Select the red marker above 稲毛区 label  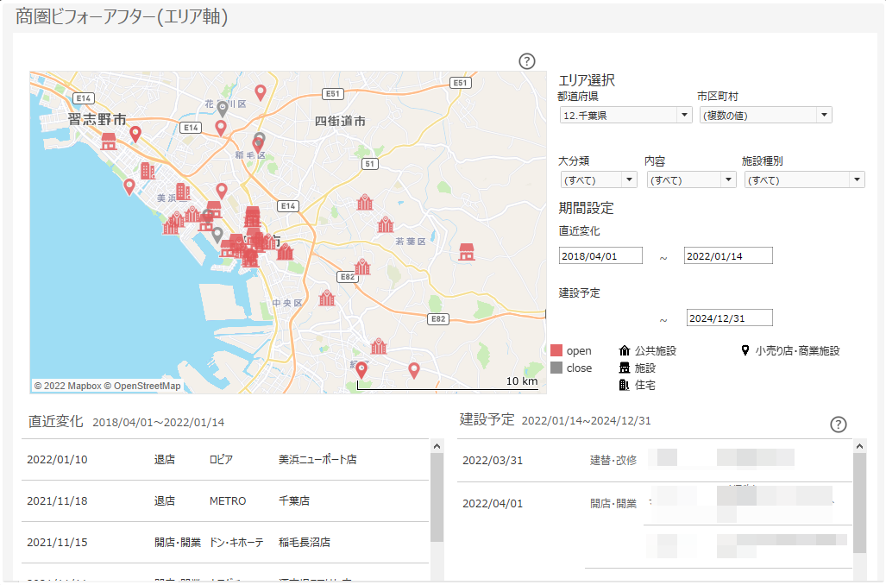click(258, 143)
